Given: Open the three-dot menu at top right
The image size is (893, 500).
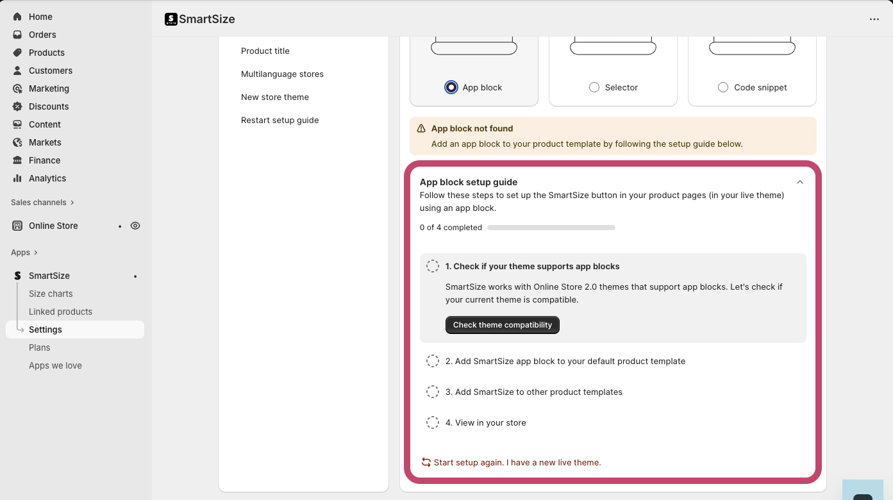Looking at the screenshot, I should click(x=874, y=19).
